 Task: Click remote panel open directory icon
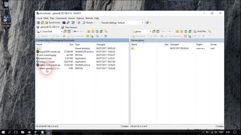(x=154, y=31)
